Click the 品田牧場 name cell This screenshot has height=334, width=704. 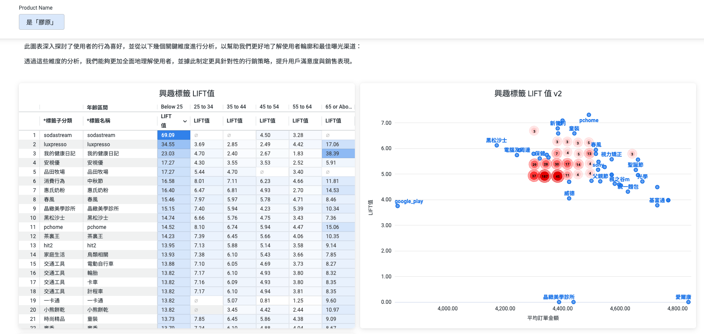tap(120, 172)
